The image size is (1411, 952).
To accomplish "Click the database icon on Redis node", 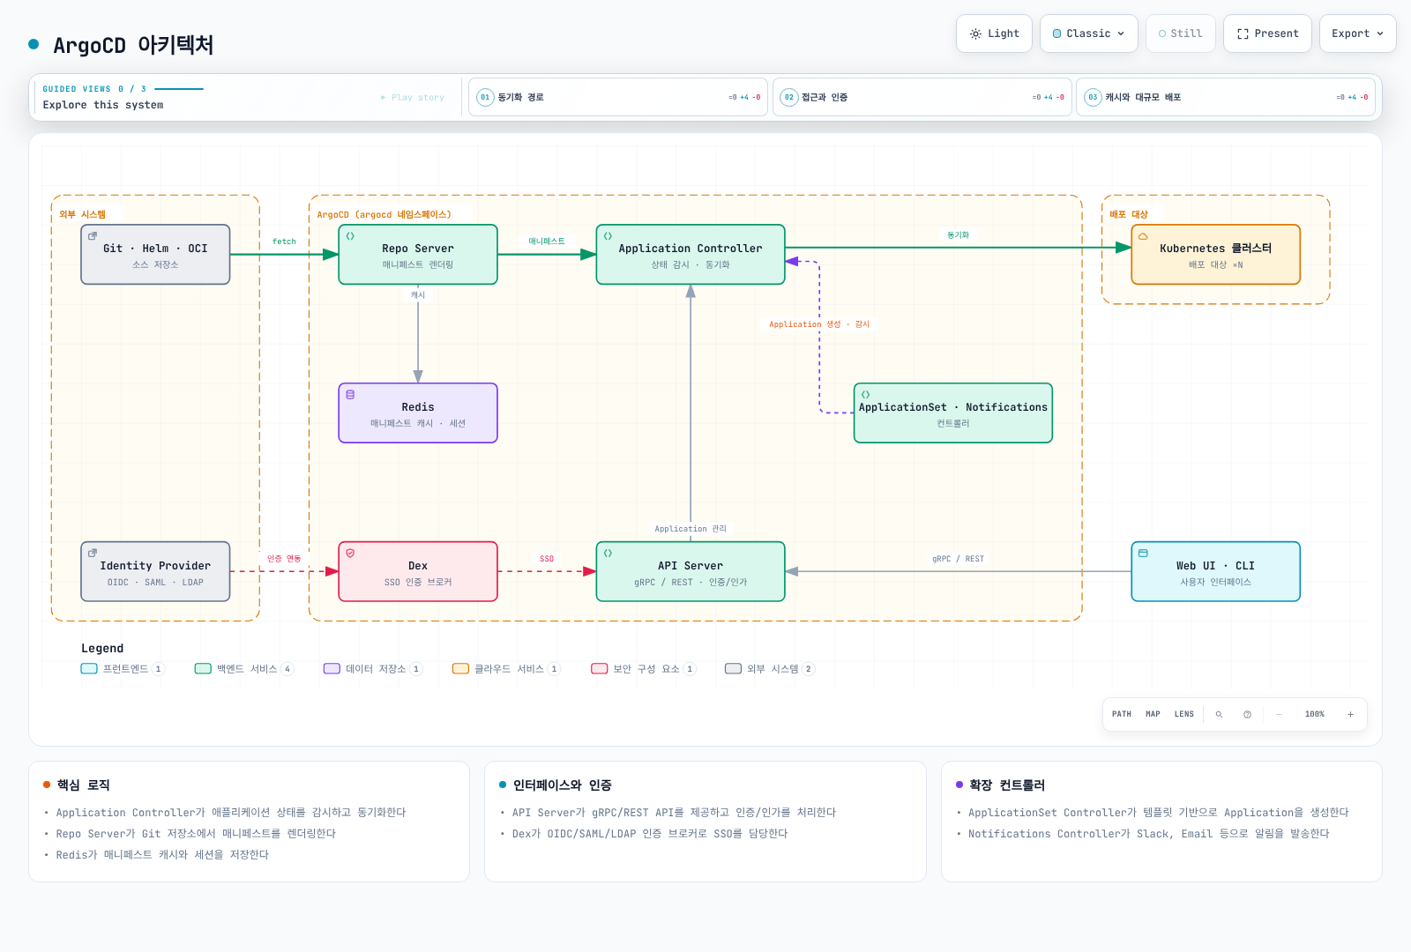I will [x=350, y=395].
